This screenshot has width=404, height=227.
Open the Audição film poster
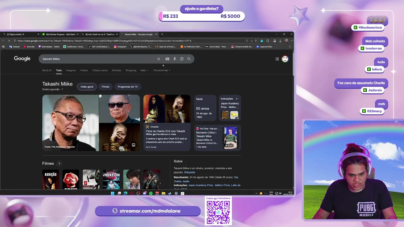pos(50,179)
